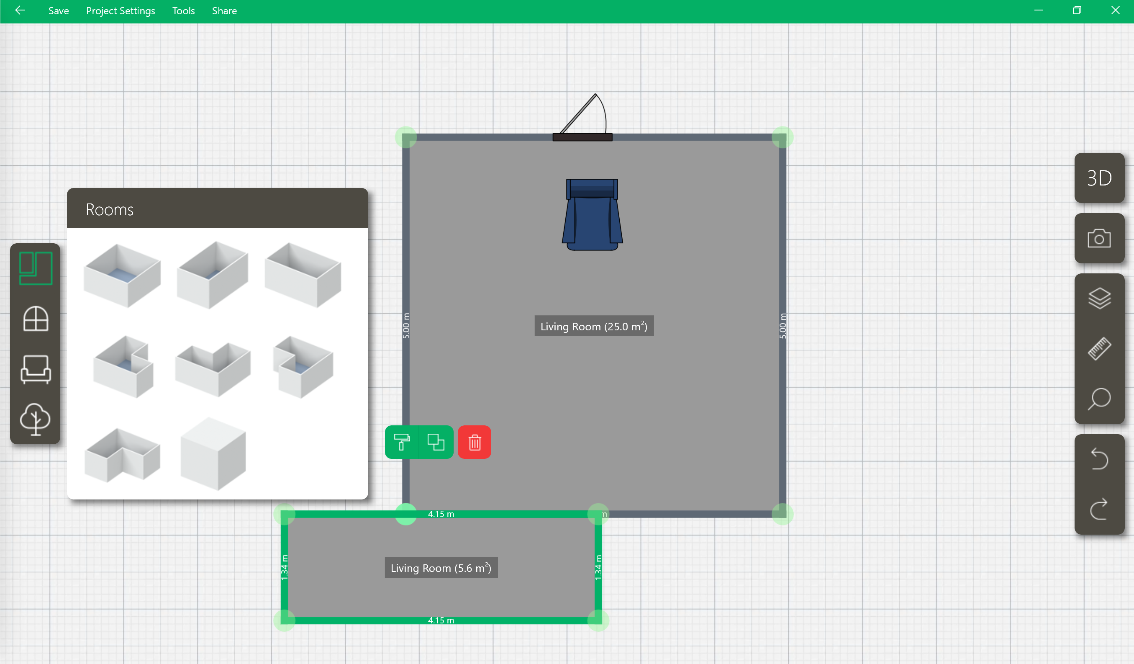
Task: Open the Rooms category in left sidebar
Action: click(36, 269)
